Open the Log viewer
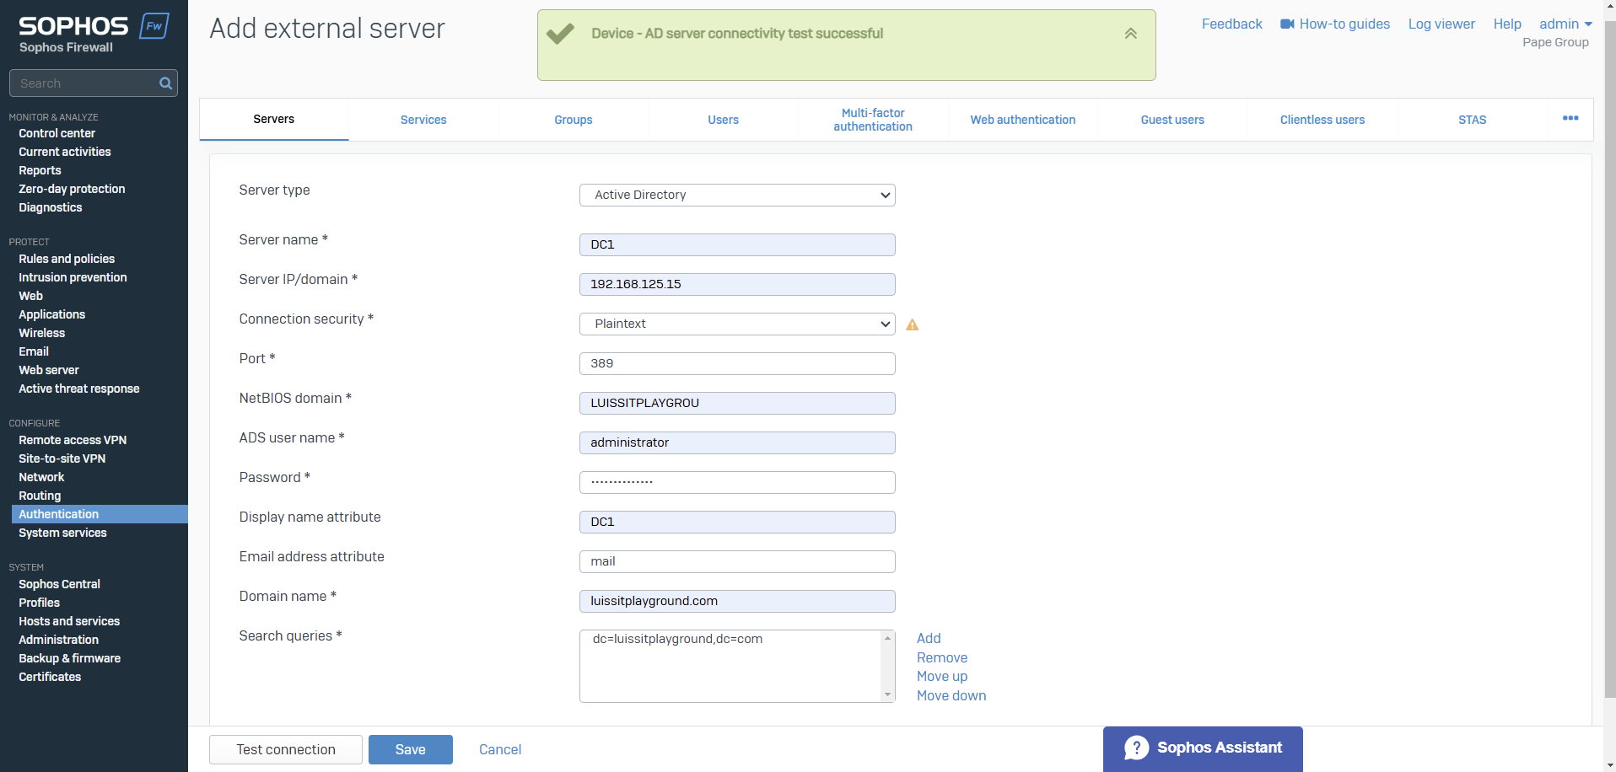 [x=1441, y=24]
